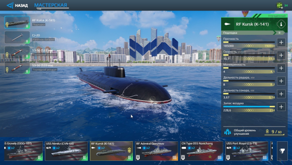Open the ship filter funnel icon
Screen dimensions: 292x165
(282, 151)
